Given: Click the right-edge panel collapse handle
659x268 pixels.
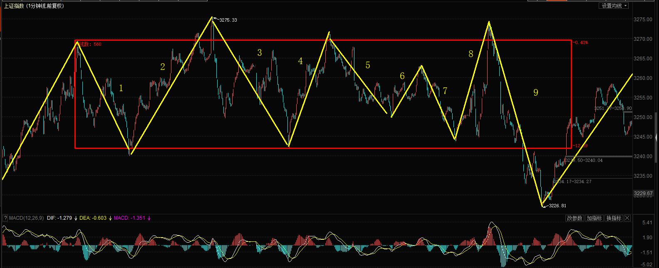Looking at the screenshot, I should 657,137.
